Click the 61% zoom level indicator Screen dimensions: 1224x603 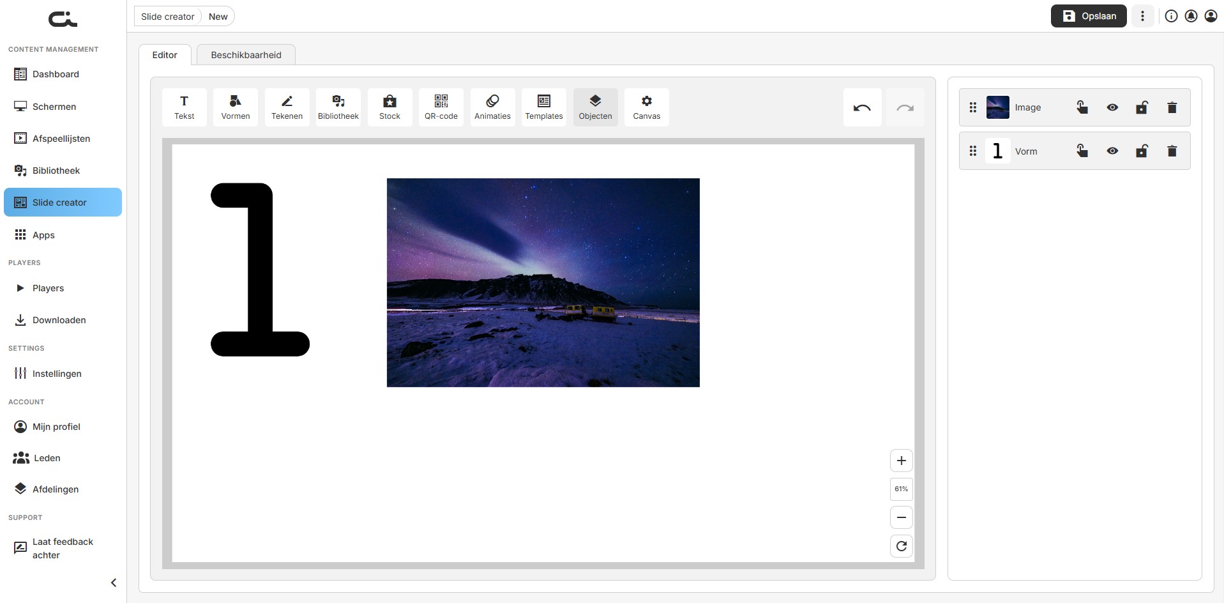pos(901,489)
